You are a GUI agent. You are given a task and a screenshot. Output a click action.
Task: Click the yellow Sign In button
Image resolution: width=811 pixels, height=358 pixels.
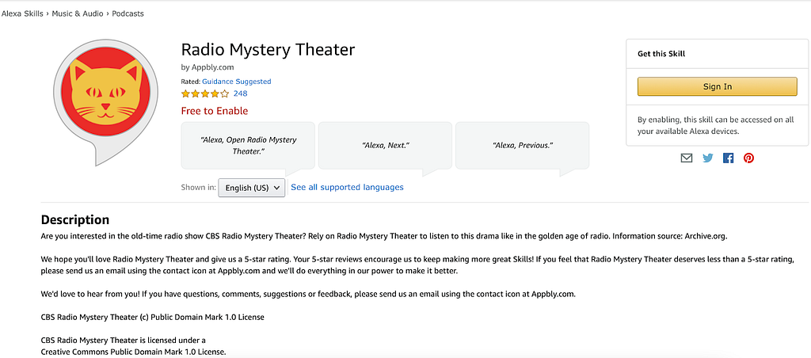point(717,86)
